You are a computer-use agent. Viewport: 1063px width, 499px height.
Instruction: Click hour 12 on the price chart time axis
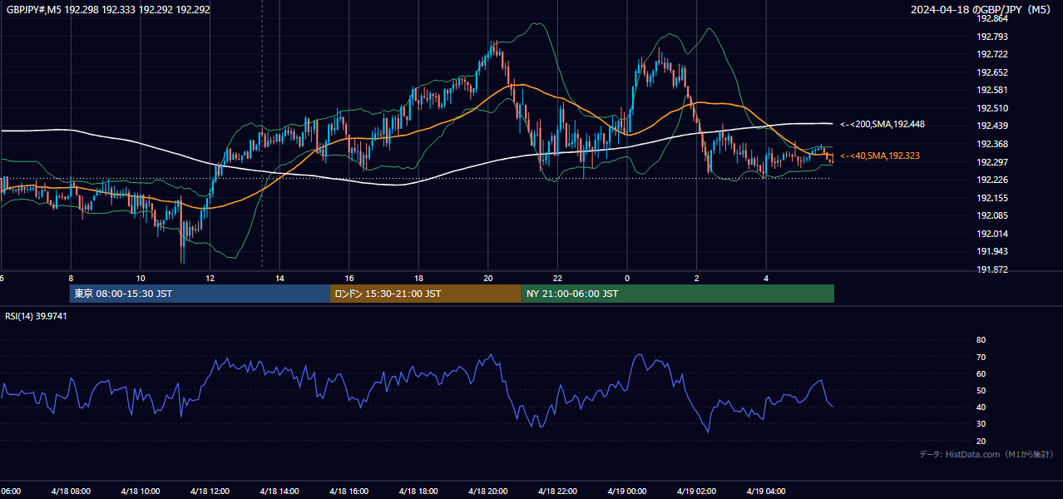point(210,279)
